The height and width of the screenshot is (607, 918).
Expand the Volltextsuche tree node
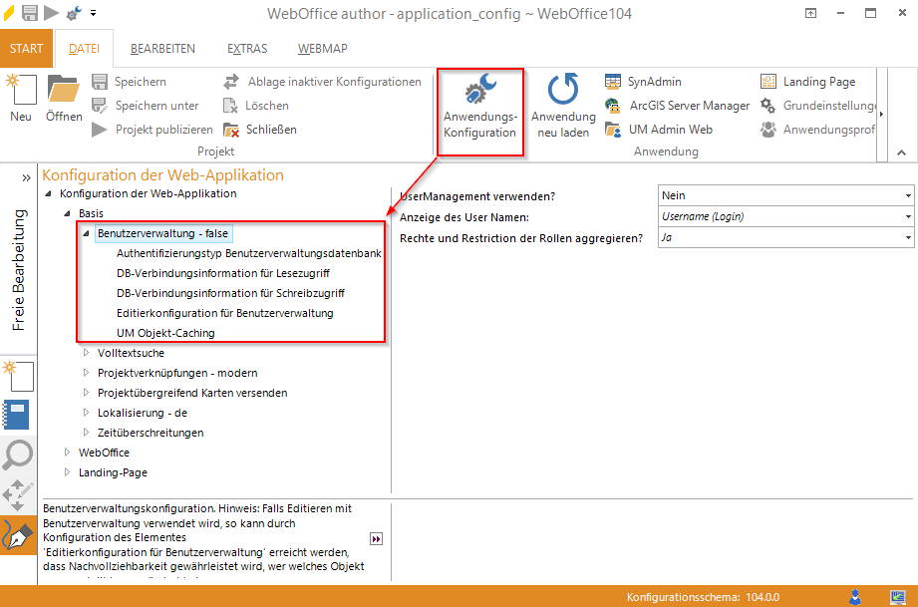87,353
